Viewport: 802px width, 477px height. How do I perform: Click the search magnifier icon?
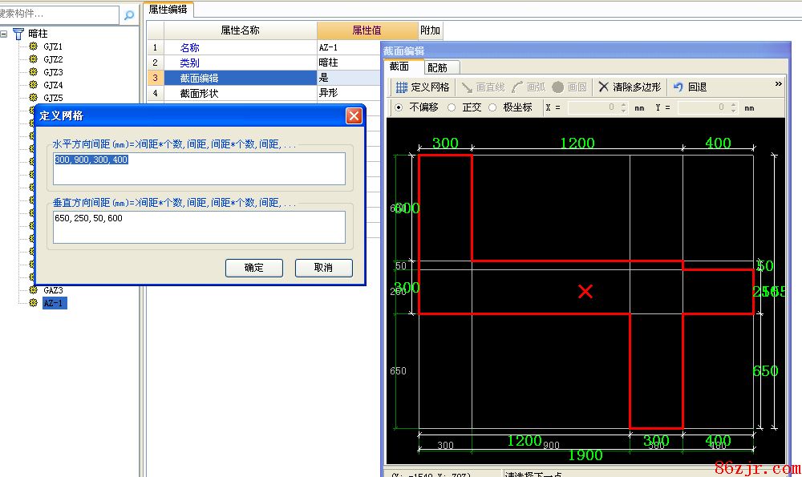(129, 14)
